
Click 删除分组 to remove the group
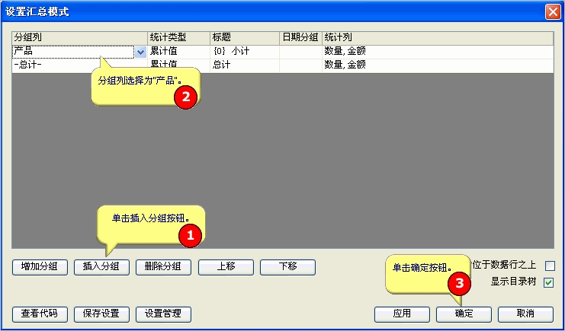[x=163, y=267]
